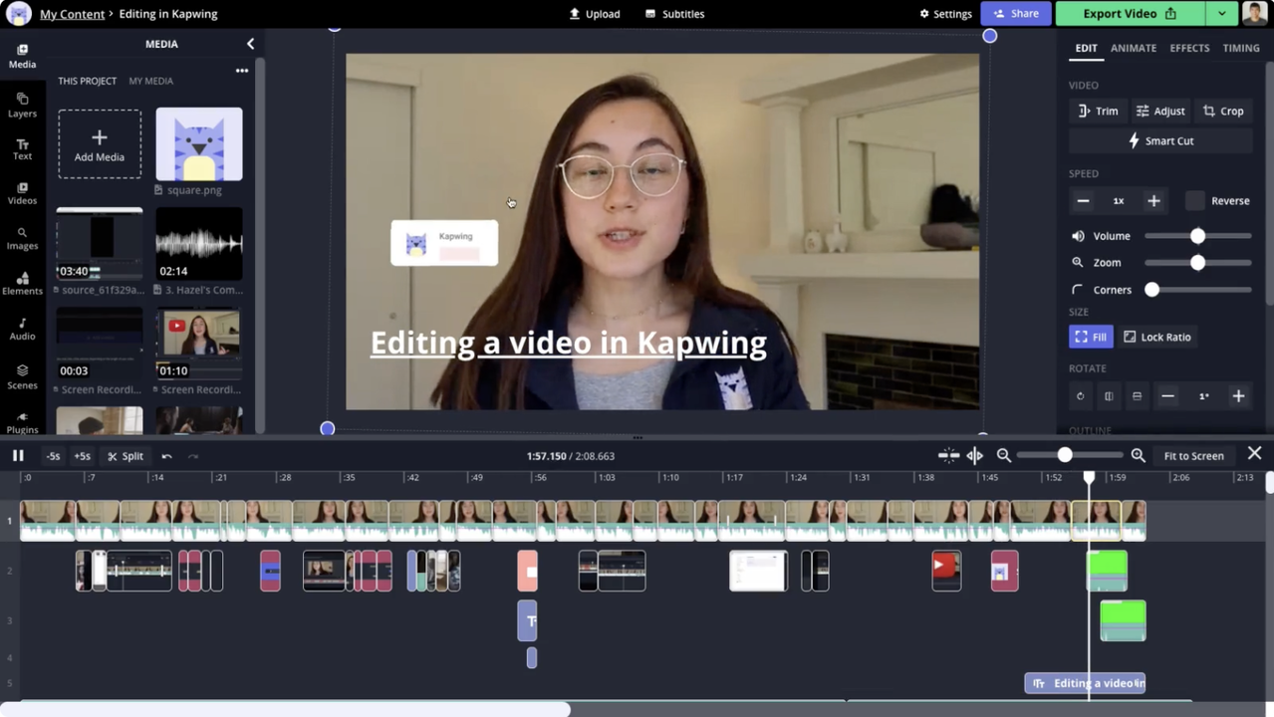This screenshot has width=1274, height=717.
Task: Open the Layers sidebar panel
Action: 22,105
